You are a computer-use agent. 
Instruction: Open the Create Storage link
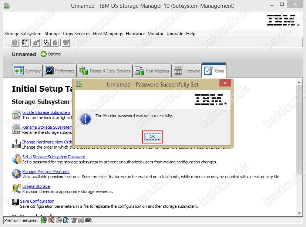36,186
